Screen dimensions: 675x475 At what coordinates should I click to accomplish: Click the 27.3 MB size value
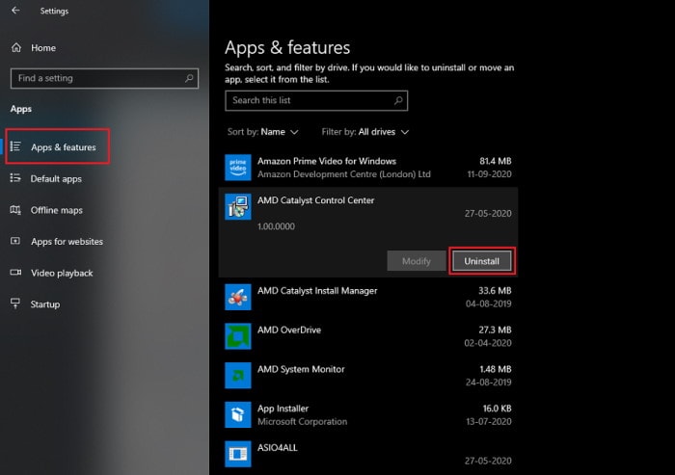495,330
